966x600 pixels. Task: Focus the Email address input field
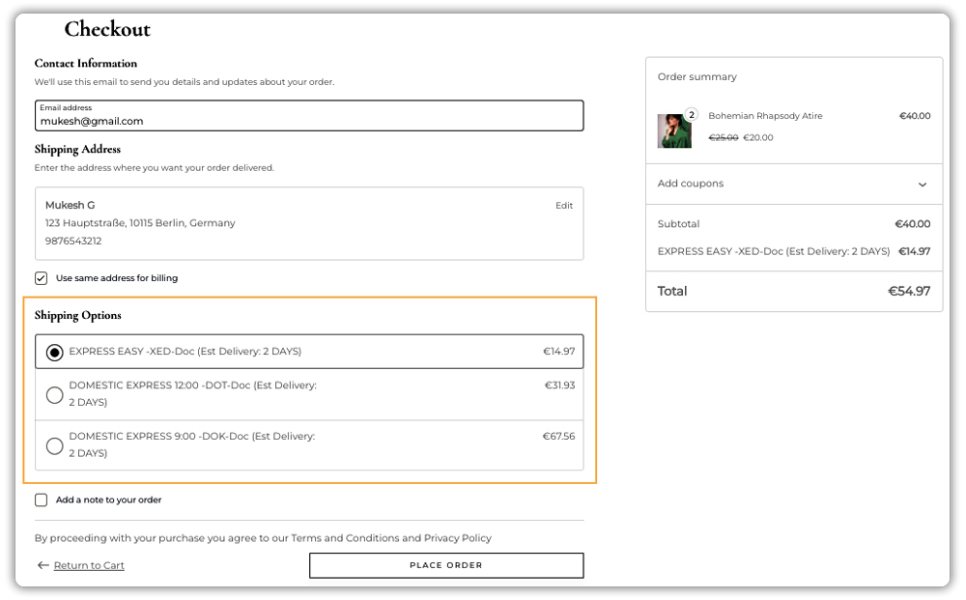(309, 122)
